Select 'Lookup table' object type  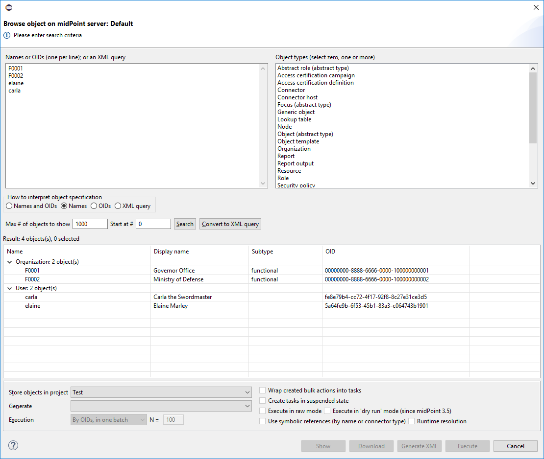tap(294, 119)
